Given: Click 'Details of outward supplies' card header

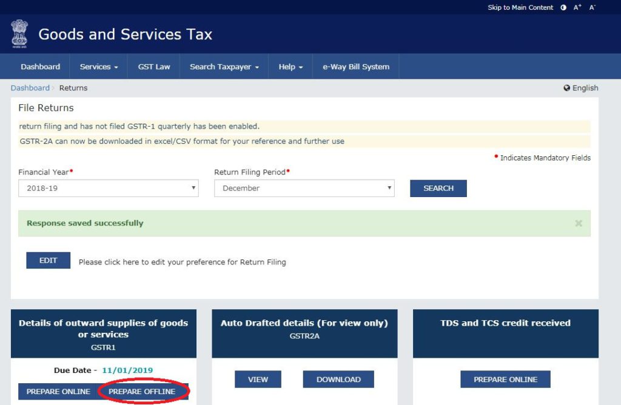Looking at the screenshot, I should (103, 333).
